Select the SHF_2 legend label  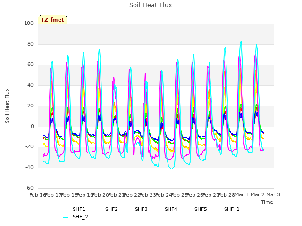[x=80, y=217]
